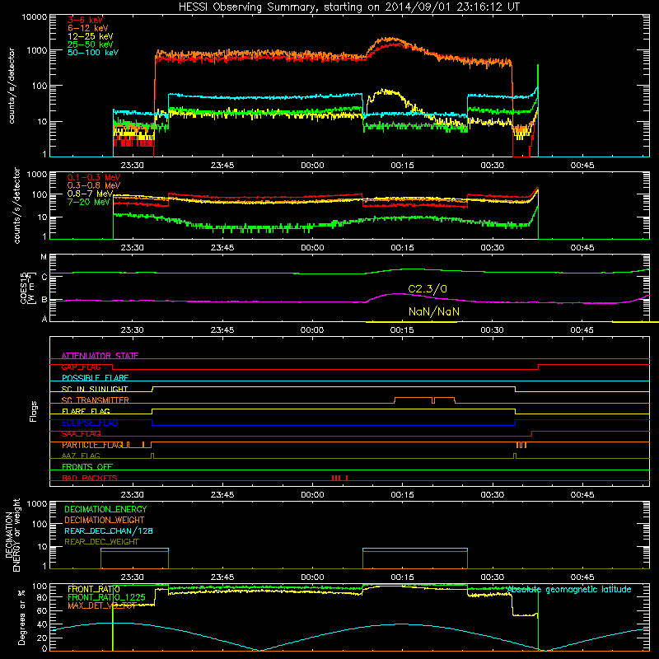Image resolution: width=659 pixels, height=659 pixels.
Task: Select the SC_TRANSMITTER flag label
Action: point(95,400)
